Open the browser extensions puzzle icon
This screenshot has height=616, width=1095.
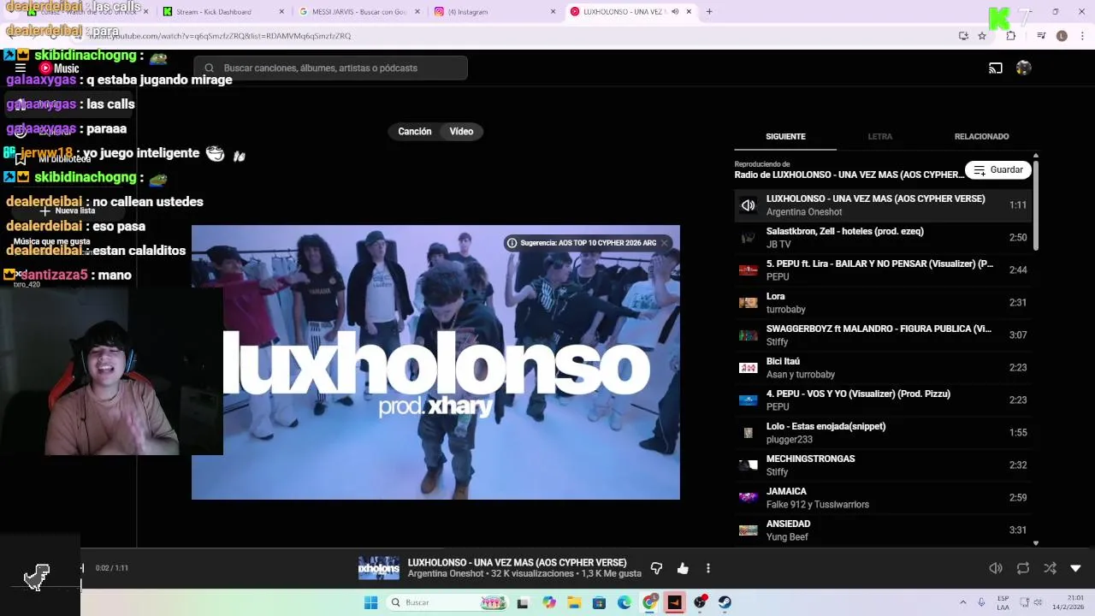tap(1011, 36)
